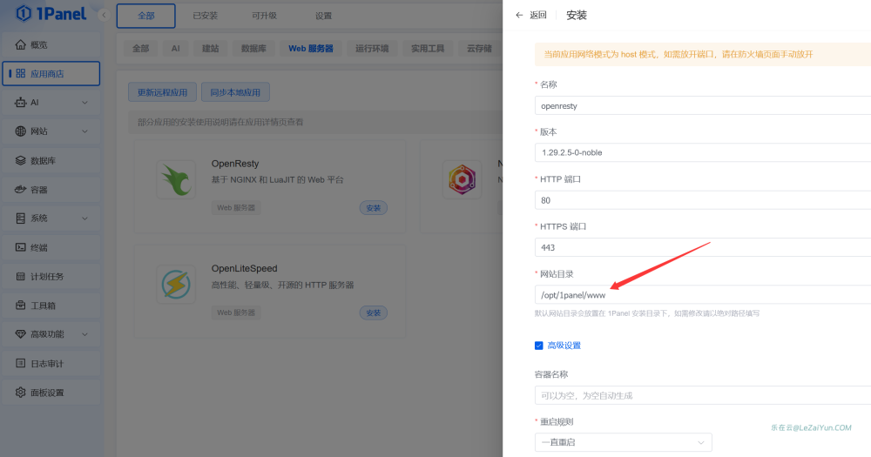The width and height of the screenshot is (871, 457).
Task: Click the robot icon beside AI
Action: tap(21, 102)
